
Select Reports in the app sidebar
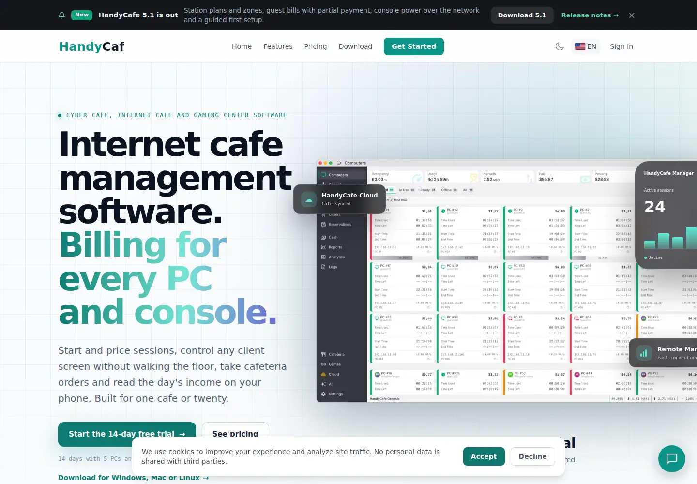(x=342, y=247)
